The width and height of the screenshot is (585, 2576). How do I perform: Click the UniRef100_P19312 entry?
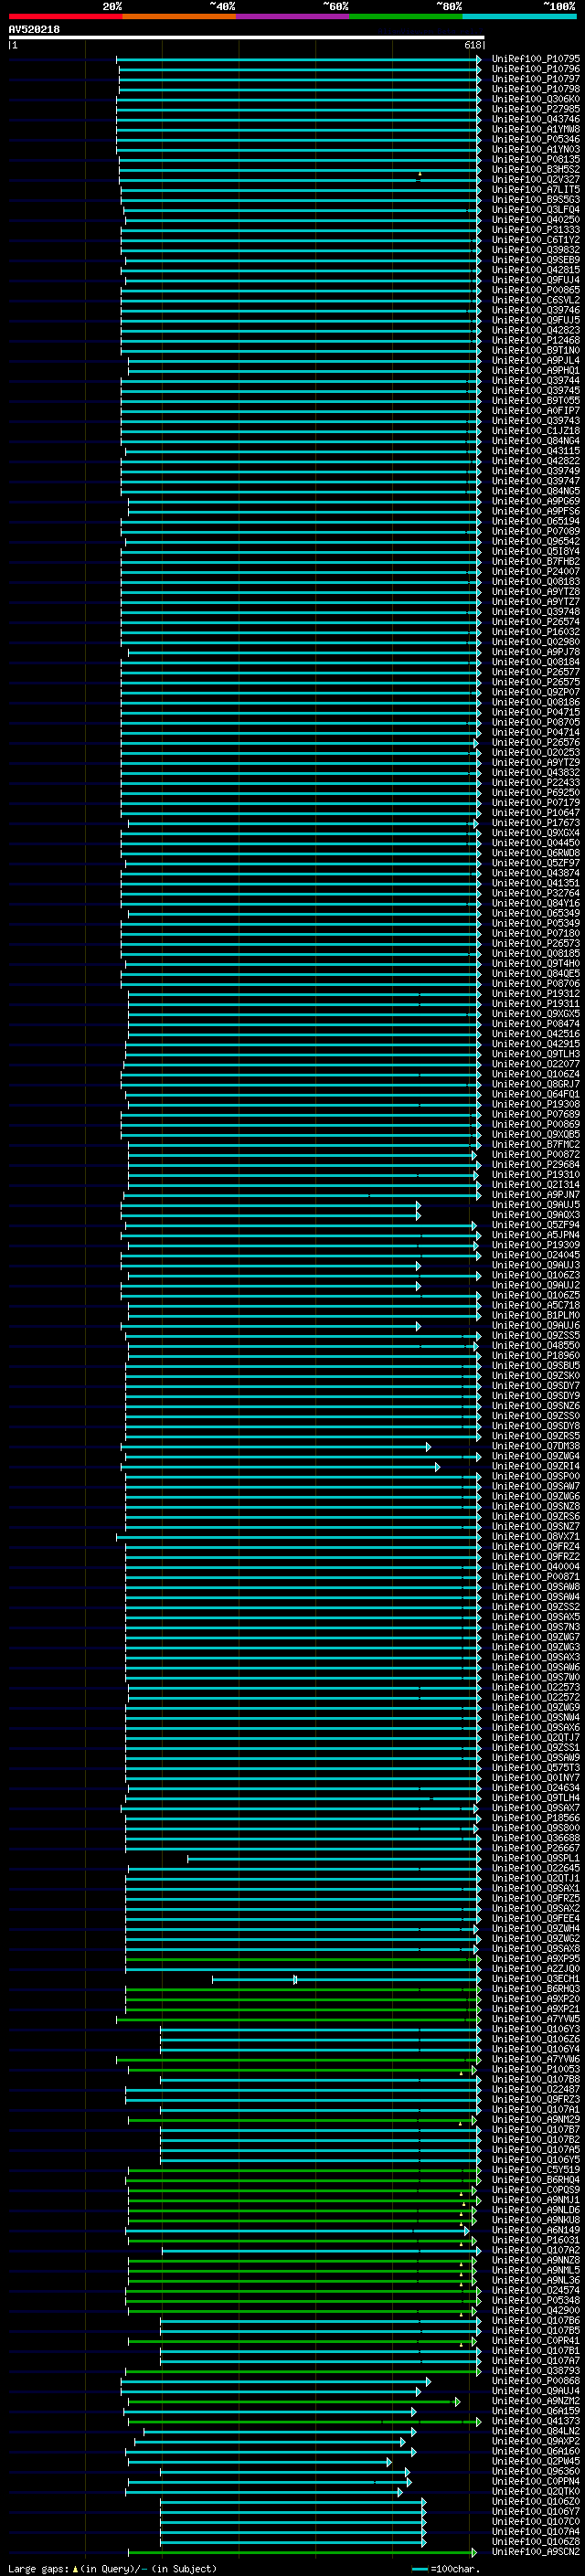point(536,994)
